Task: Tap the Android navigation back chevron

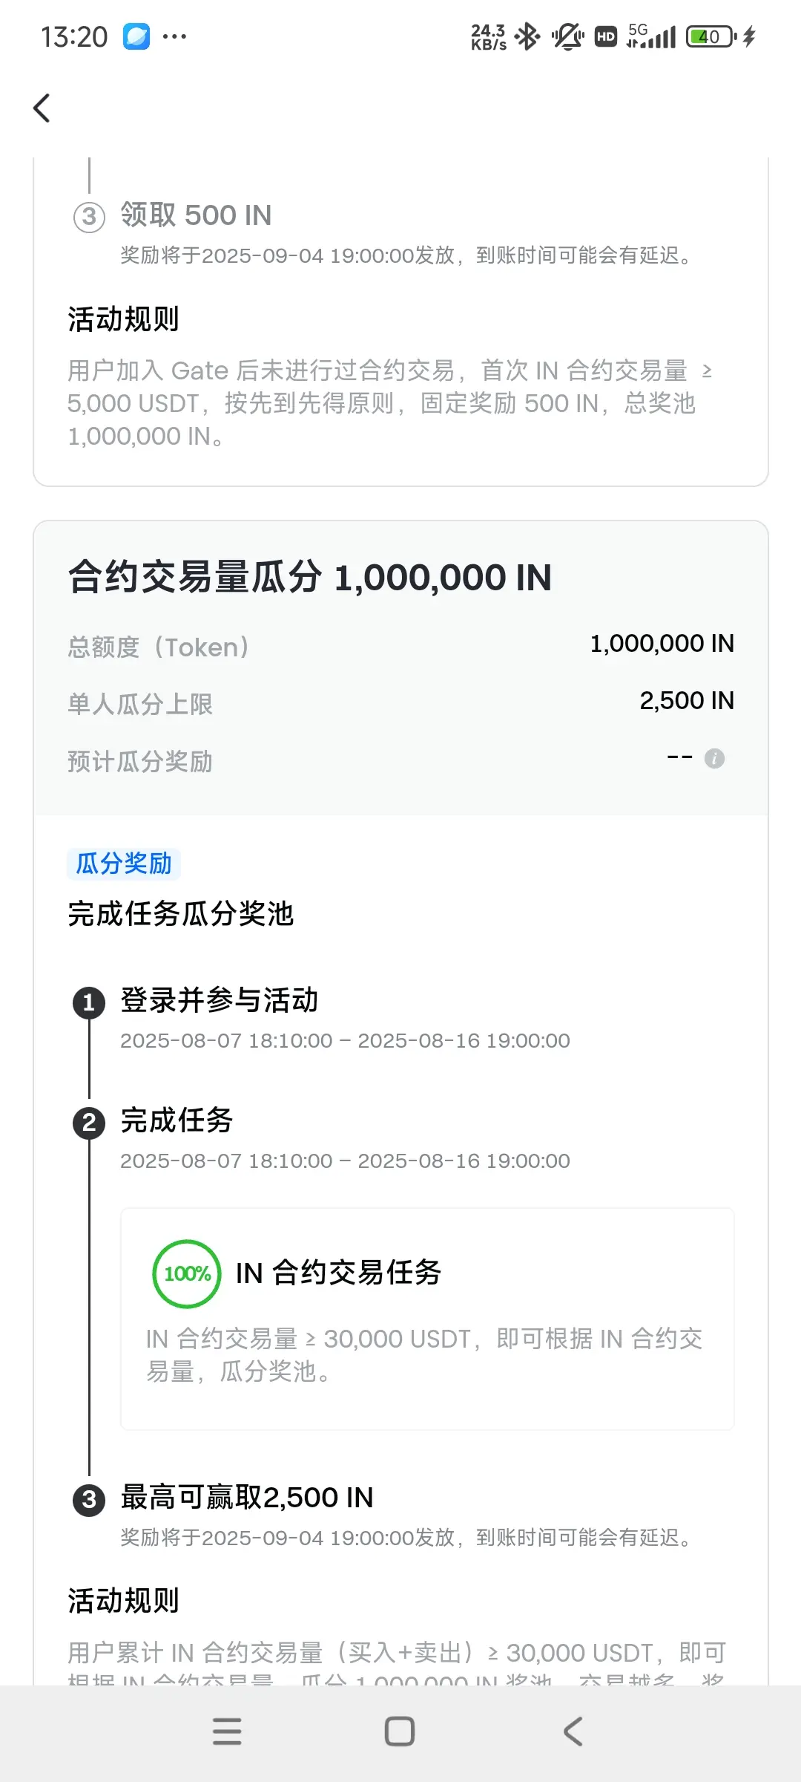Action: [x=573, y=1732]
